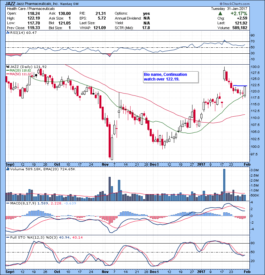Image resolution: width=265 pixels, height=275 pixels.
Task: Click the RSI axis label 70
Action: [x=253, y=41]
